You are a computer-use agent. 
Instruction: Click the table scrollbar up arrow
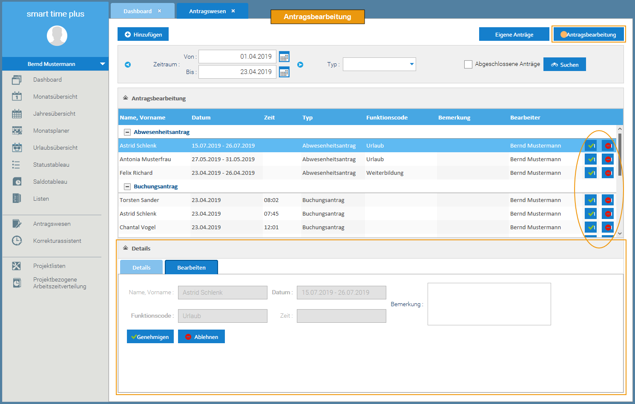[620, 128]
